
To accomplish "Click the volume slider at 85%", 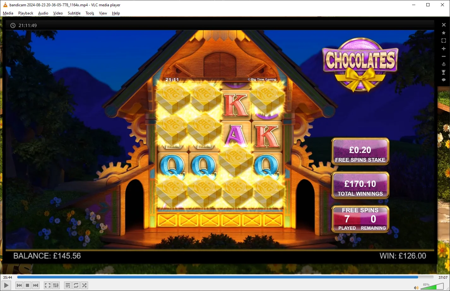I will (x=432, y=286).
